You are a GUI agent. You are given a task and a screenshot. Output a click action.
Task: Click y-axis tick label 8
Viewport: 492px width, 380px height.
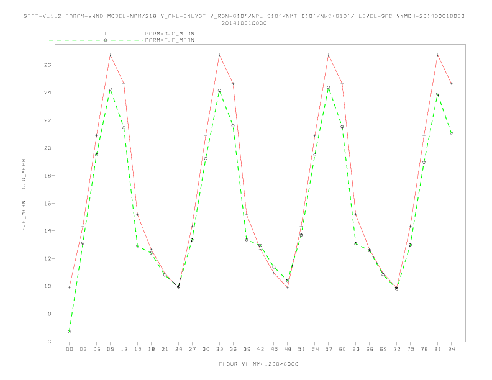point(49,314)
